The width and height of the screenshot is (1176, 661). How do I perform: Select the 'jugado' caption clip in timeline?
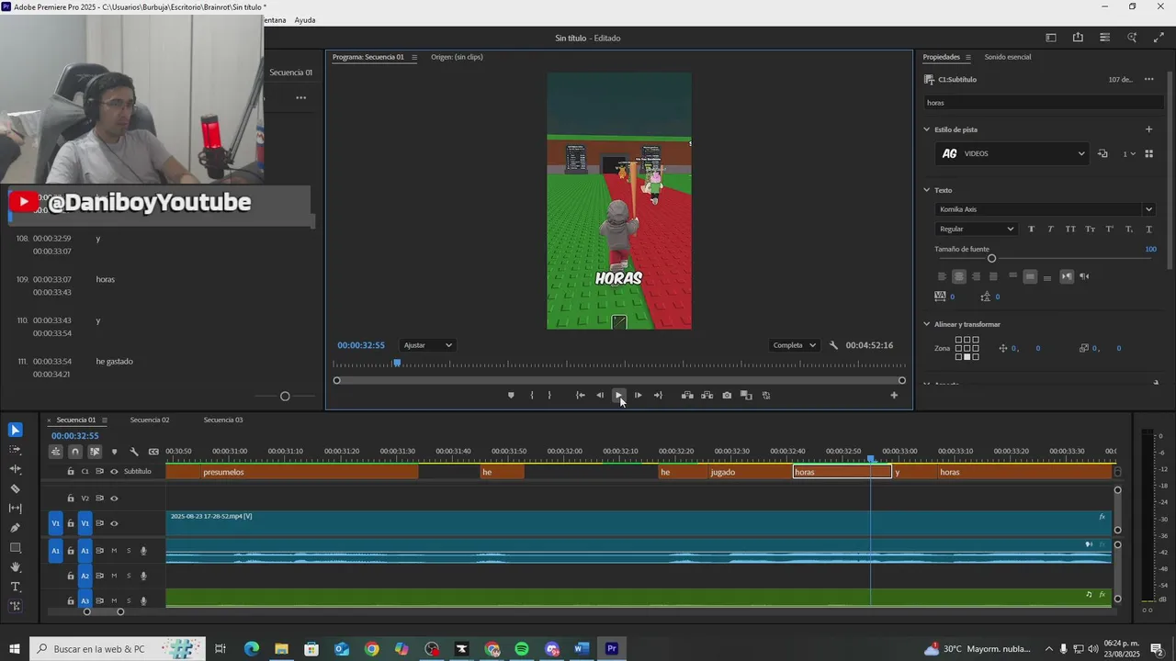tap(750, 472)
